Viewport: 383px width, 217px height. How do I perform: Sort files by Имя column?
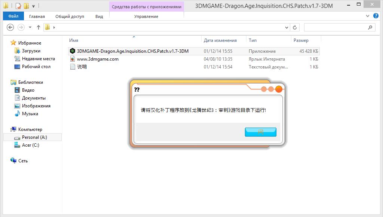click(x=74, y=40)
